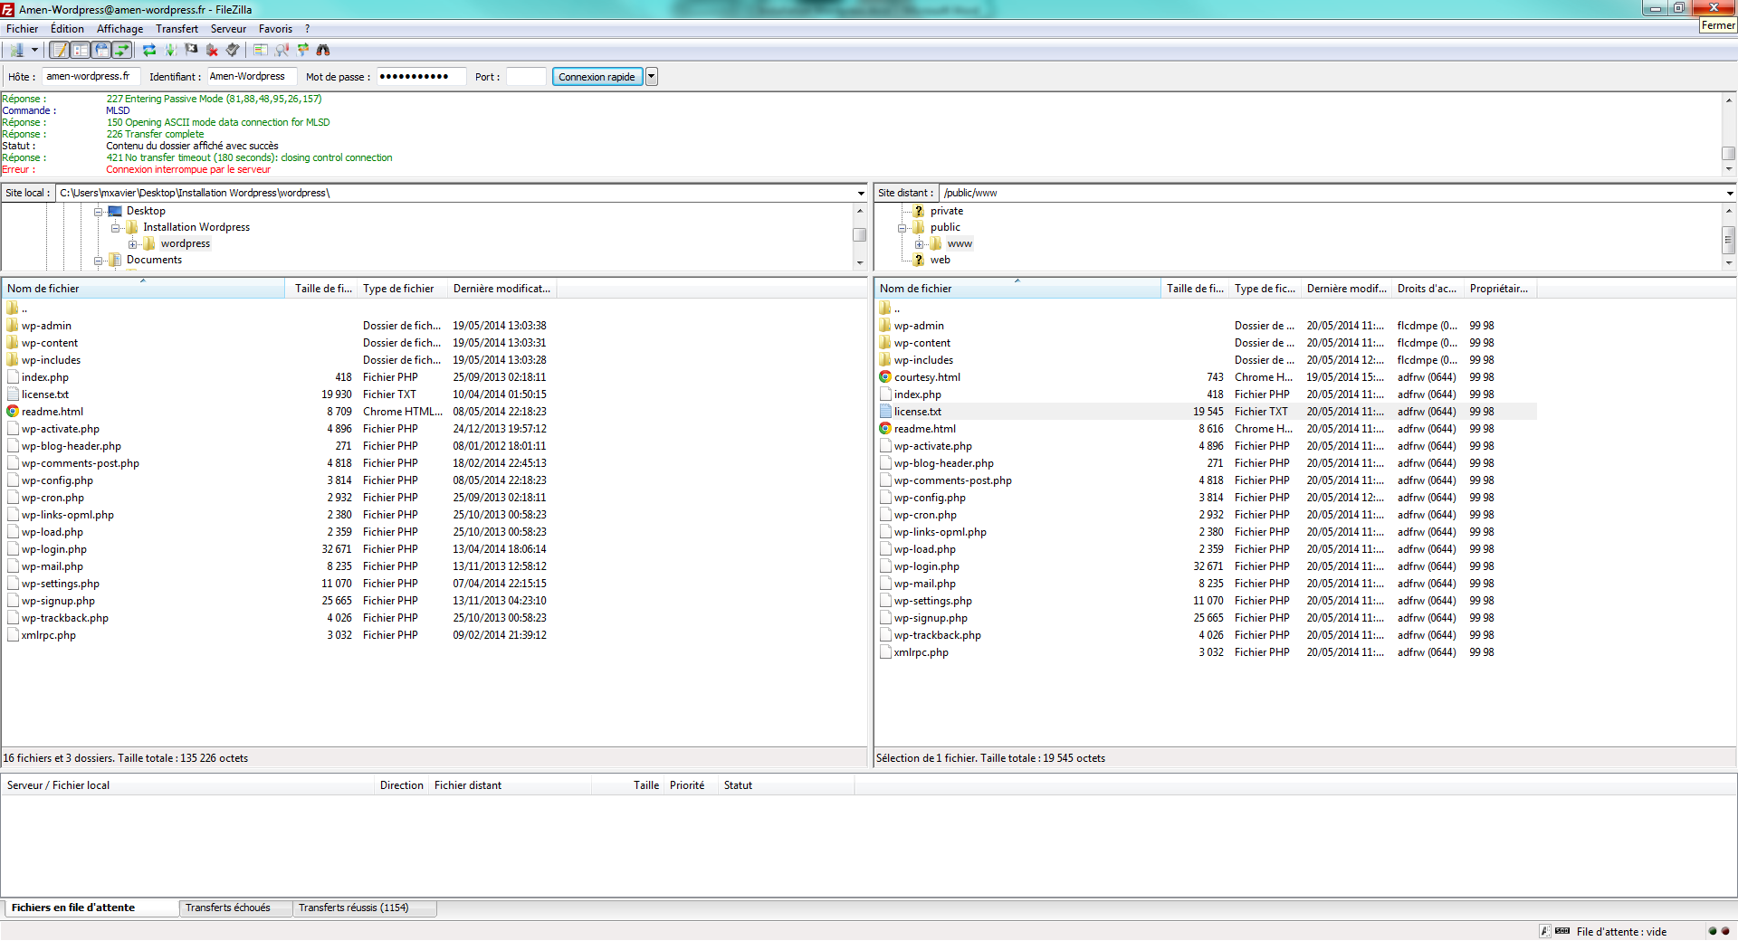Search remote files with binoculars icon
Image resolution: width=1738 pixels, height=941 pixels.
pos(323,50)
